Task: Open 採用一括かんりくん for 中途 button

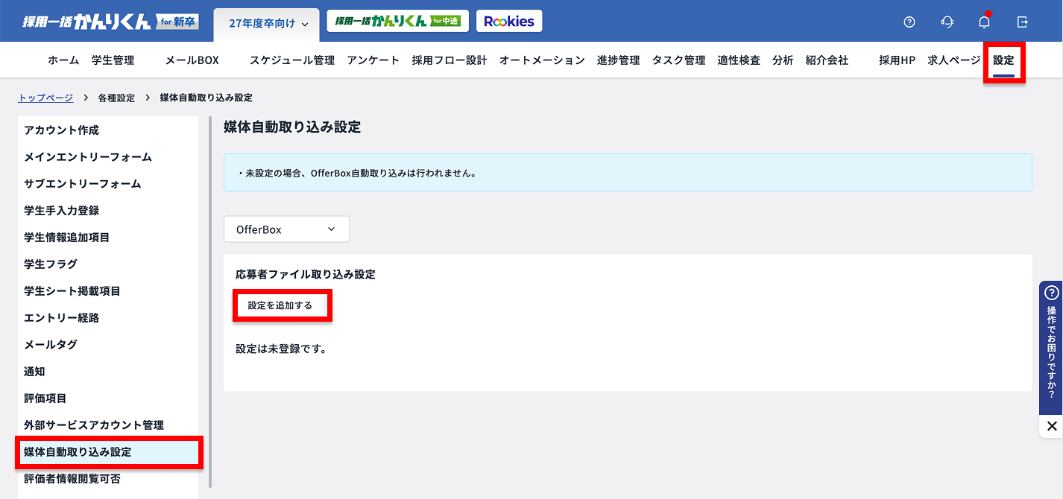Action: coord(397,22)
